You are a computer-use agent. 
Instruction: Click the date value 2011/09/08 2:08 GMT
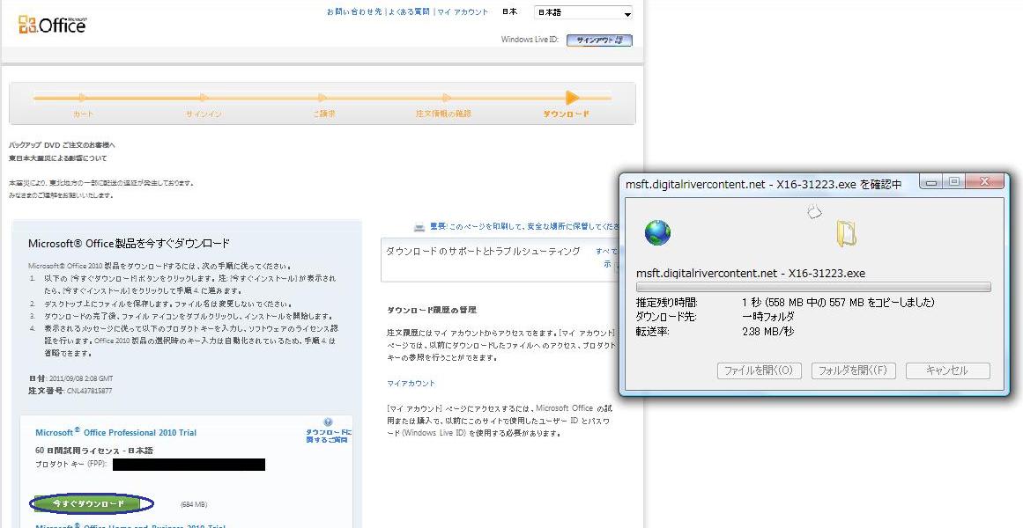tap(81, 378)
